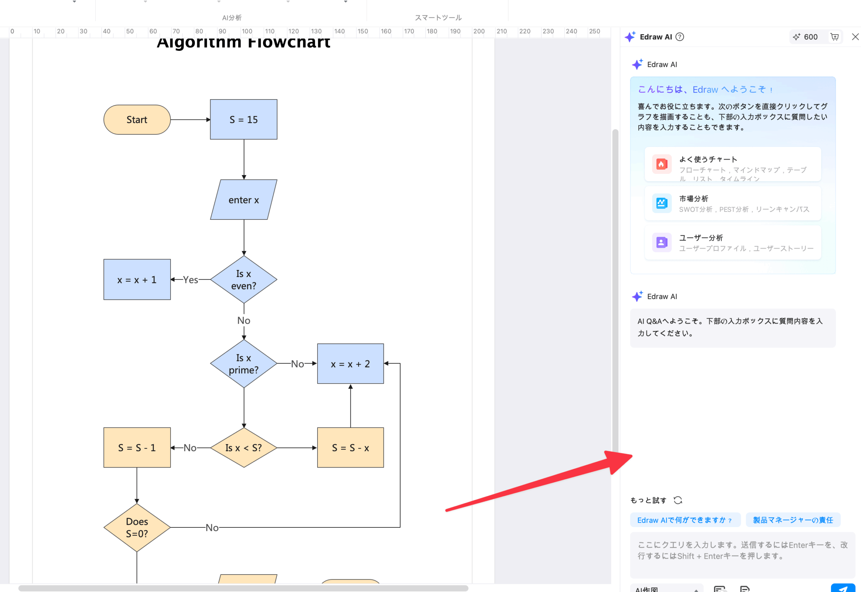
Task: Click the 600 AI credits token indicator
Action: (806, 37)
